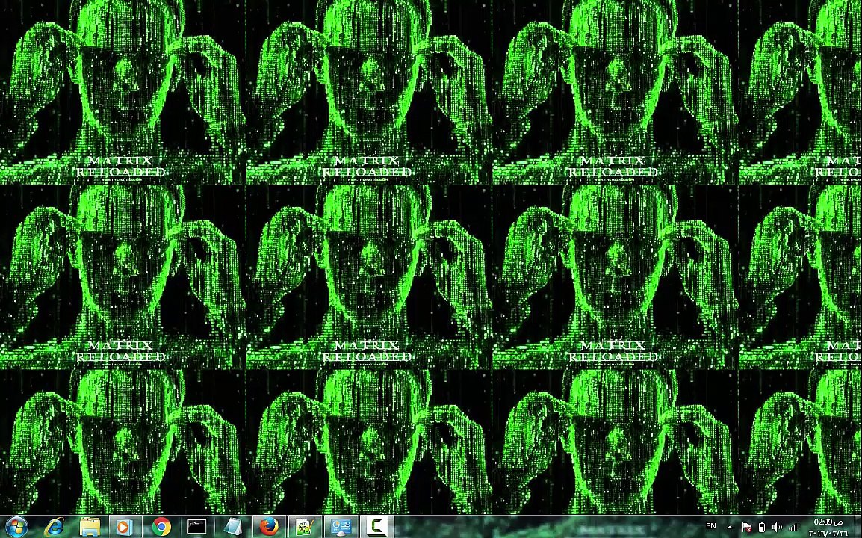The width and height of the screenshot is (862, 538).
Task: Switch to the Camtasia recorder window
Action: [x=376, y=527]
